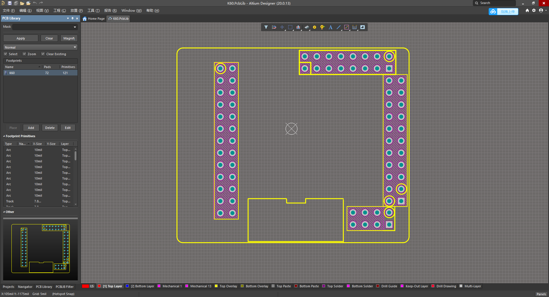The height and width of the screenshot is (297, 549).
Task: Undo the last action
Action: click(35, 3)
